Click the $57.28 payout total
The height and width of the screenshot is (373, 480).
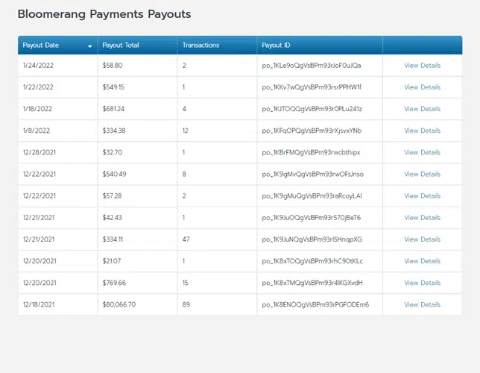(112, 196)
